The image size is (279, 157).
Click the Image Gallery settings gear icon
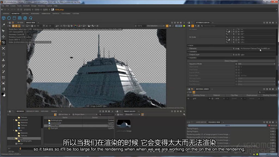[x=184, y=114]
